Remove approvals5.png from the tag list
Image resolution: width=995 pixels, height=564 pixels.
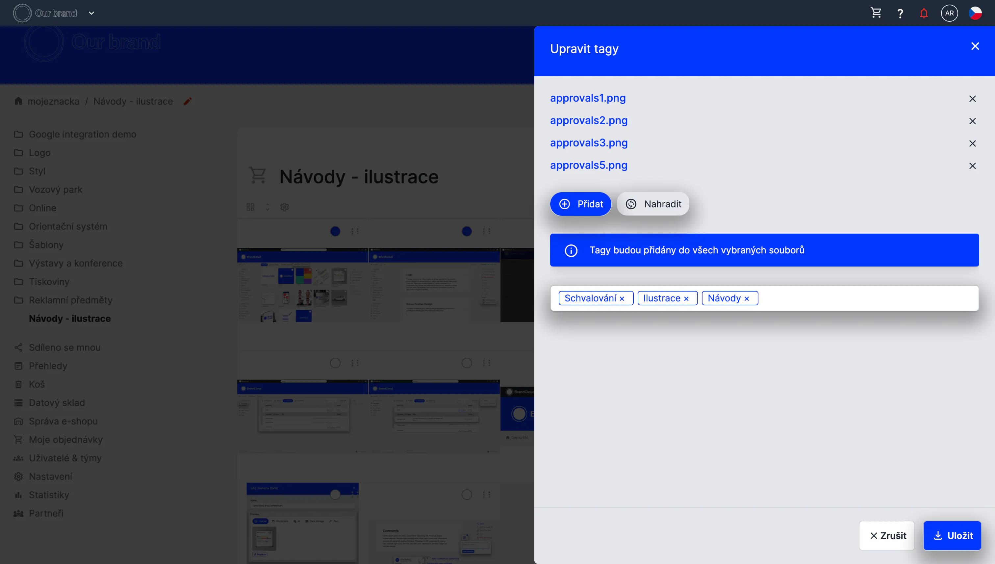(972, 166)
